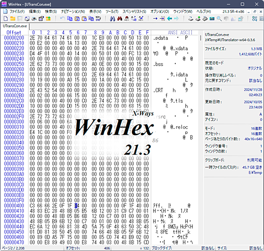Click the サイズ: 該当なし status bar field

(240, 248)
